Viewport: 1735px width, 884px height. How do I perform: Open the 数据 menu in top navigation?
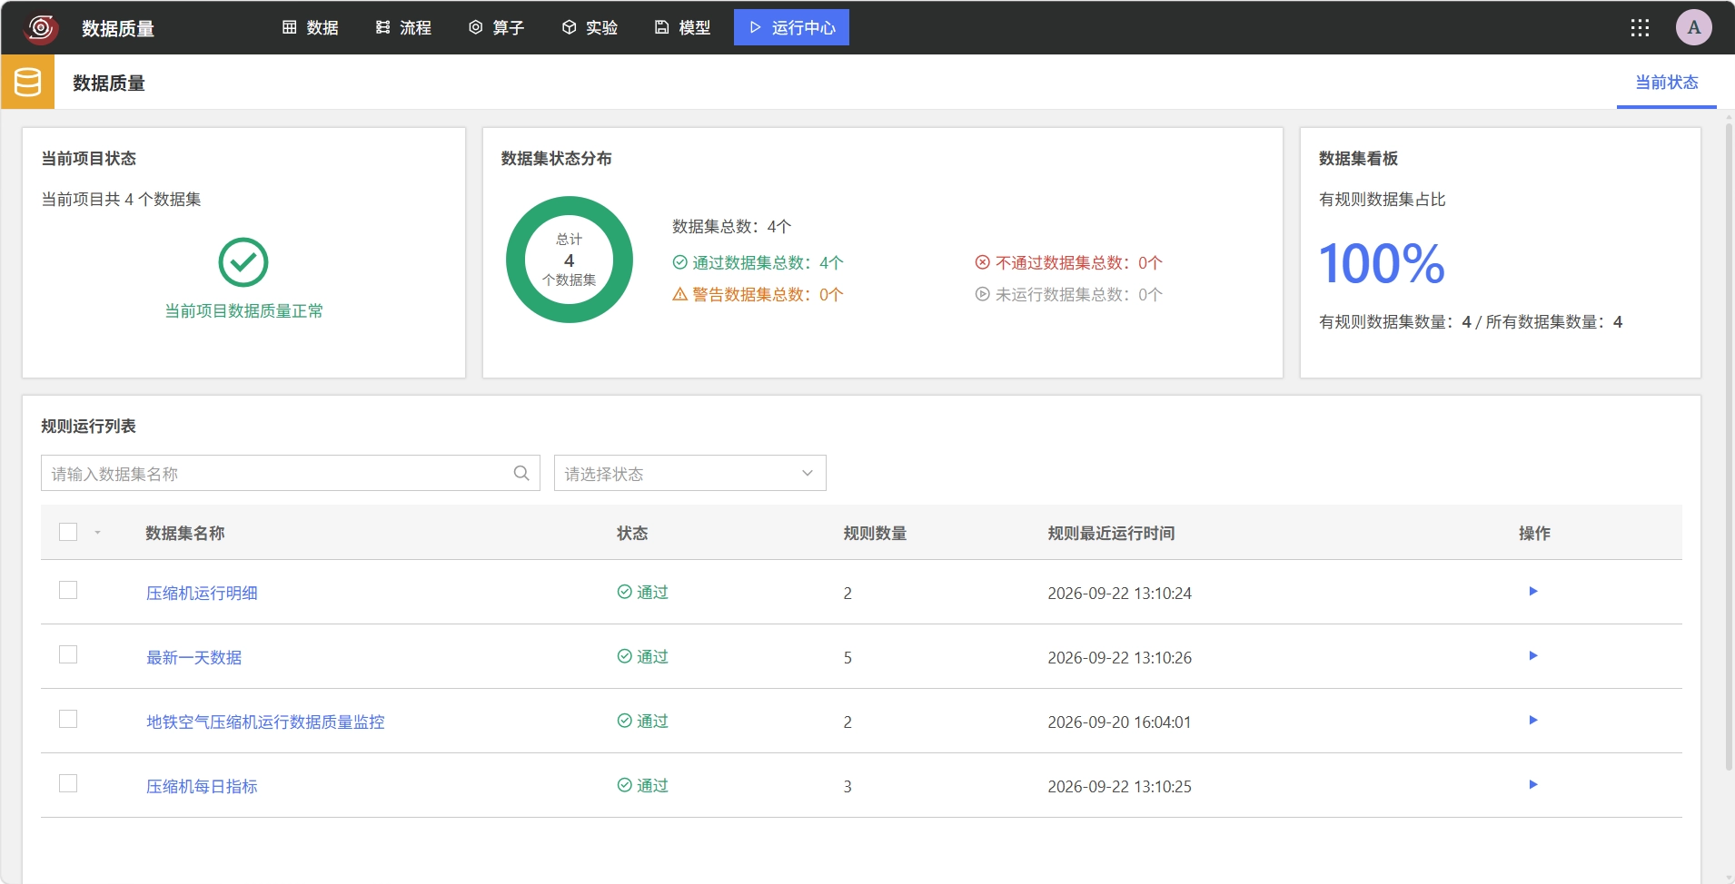[311, 28]
